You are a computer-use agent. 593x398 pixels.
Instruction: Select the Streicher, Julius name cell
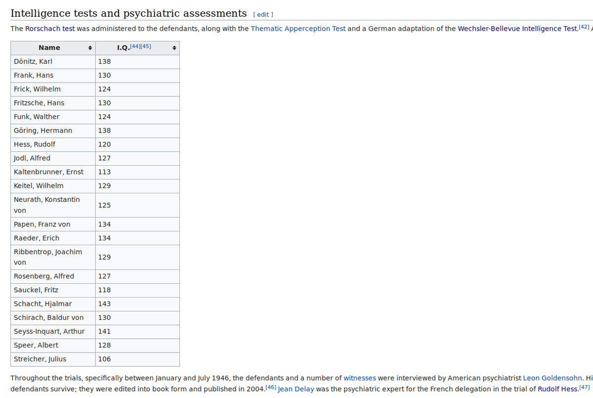point(53,359)
